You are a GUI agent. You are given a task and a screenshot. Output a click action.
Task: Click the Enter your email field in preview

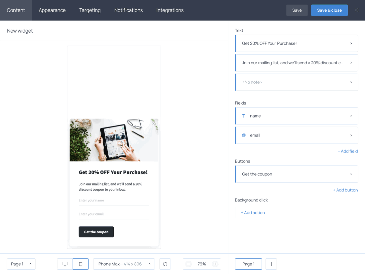click(114, 214)
